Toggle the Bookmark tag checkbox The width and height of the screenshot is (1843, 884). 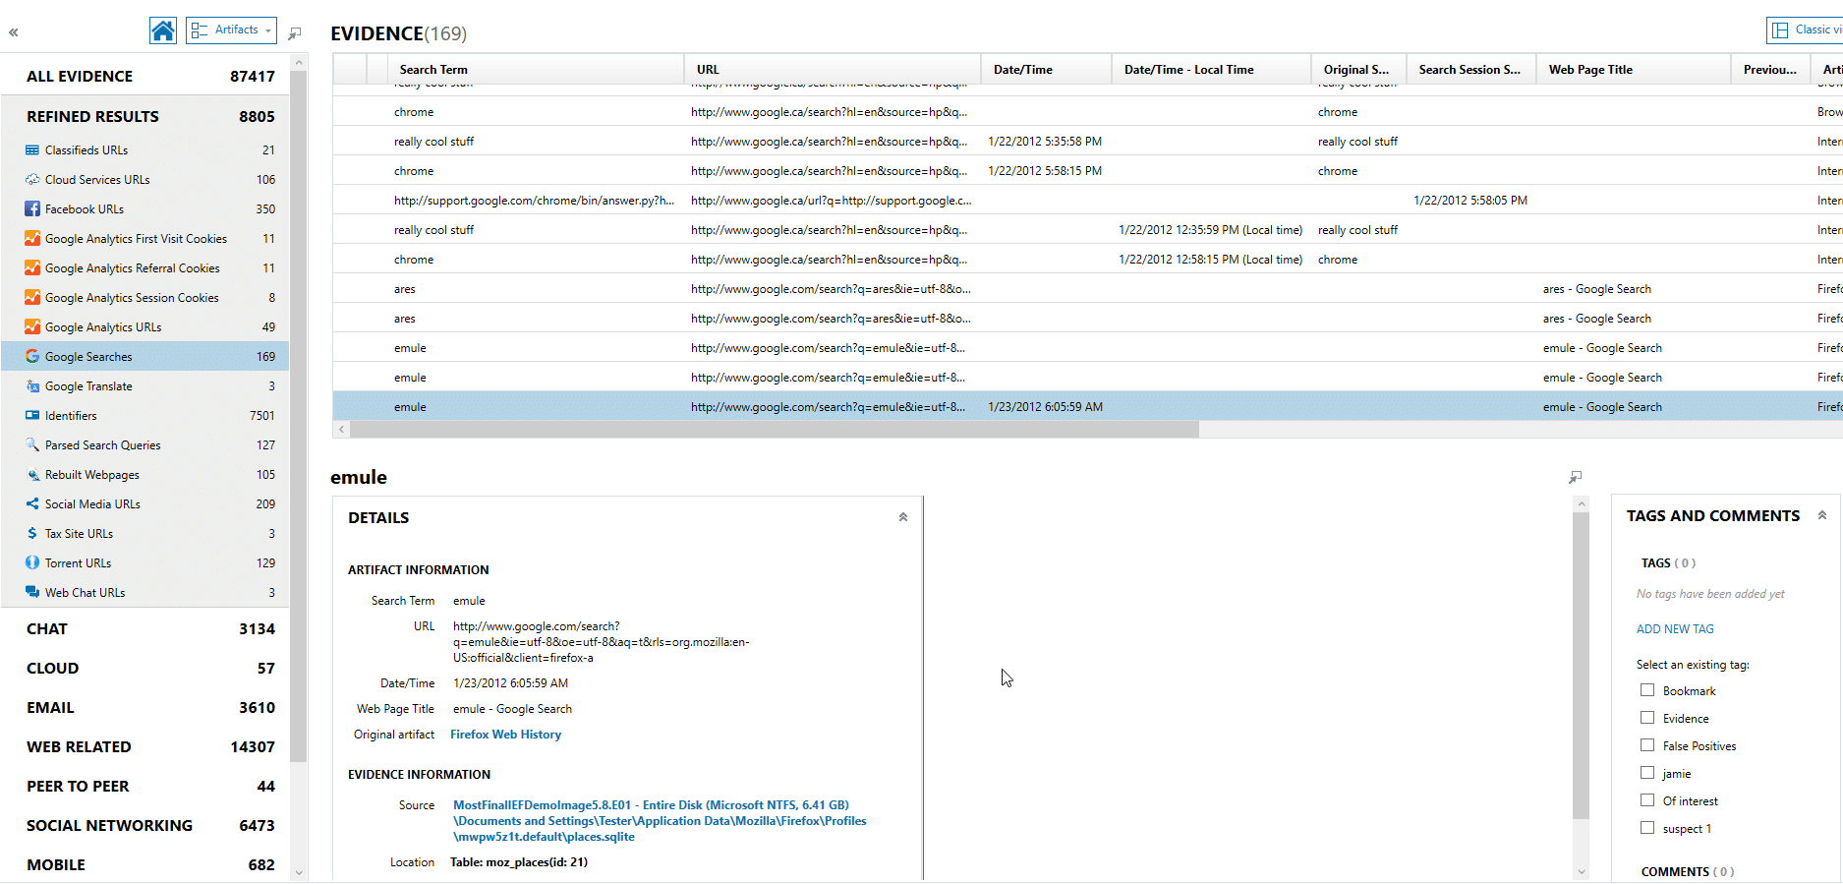1647,690
